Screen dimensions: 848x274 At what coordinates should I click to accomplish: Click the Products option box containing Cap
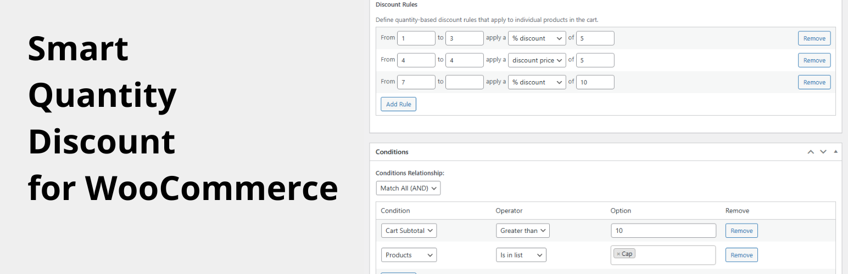click(663, 255)
